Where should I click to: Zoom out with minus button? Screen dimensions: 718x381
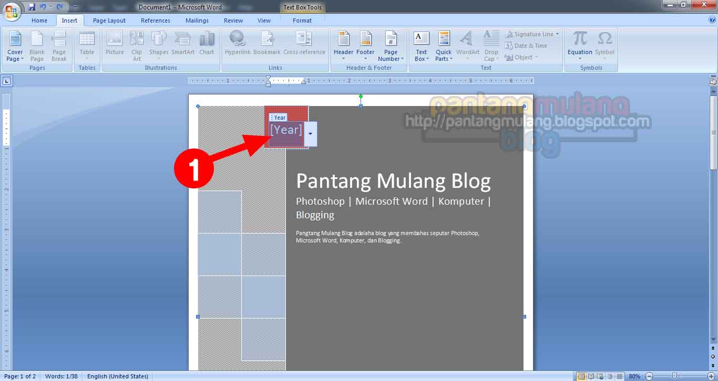(649, 376)
